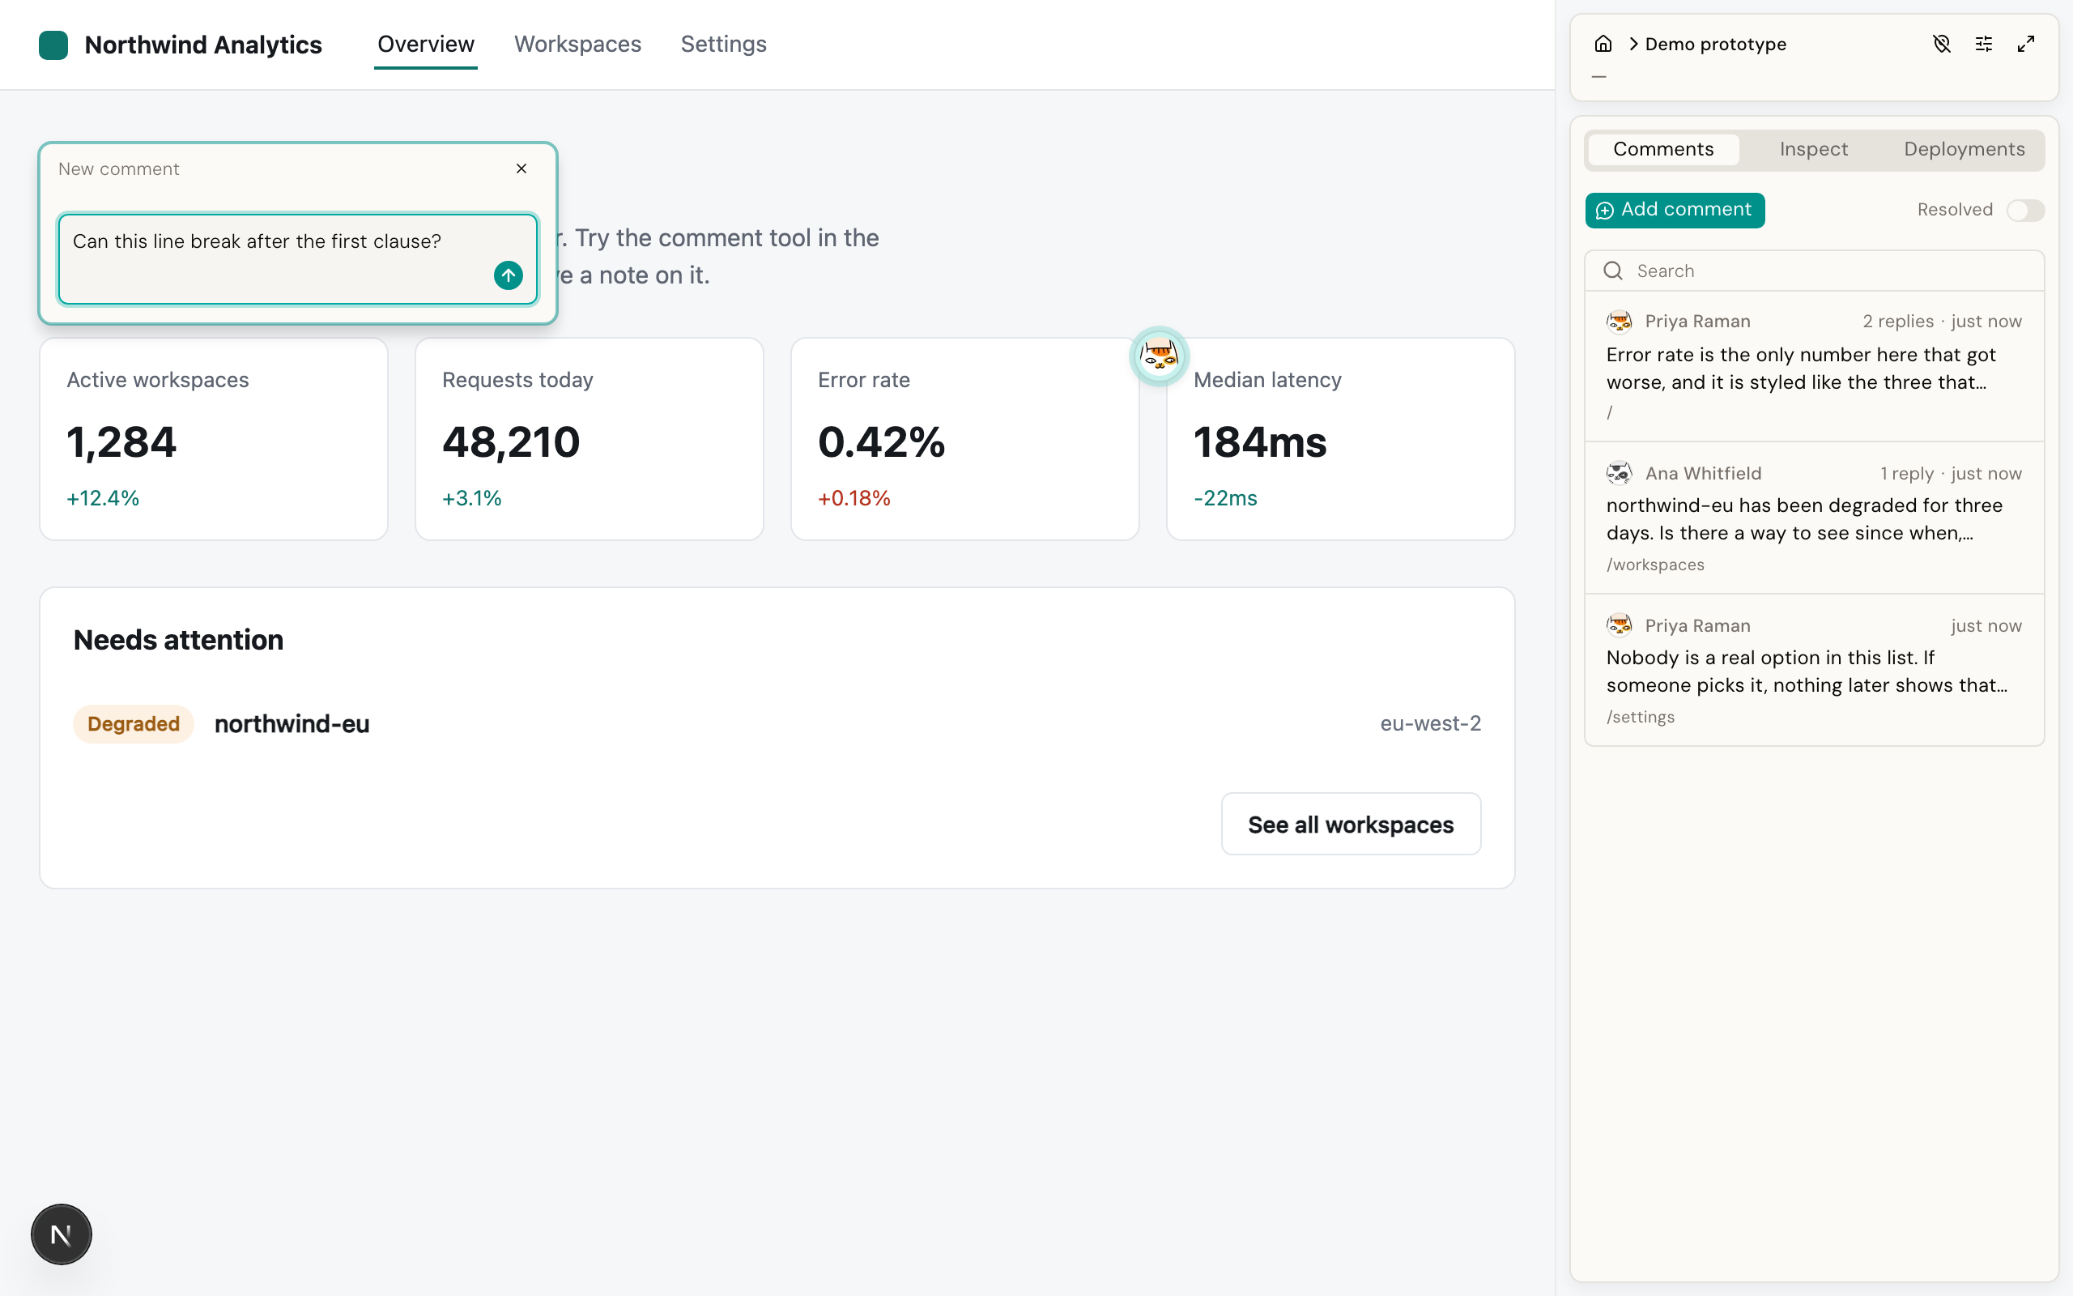Image resolution: width=2073 pixels, height=1296 pixels.
Task: Open the Settings tab in top navigation
Action: 723,45
